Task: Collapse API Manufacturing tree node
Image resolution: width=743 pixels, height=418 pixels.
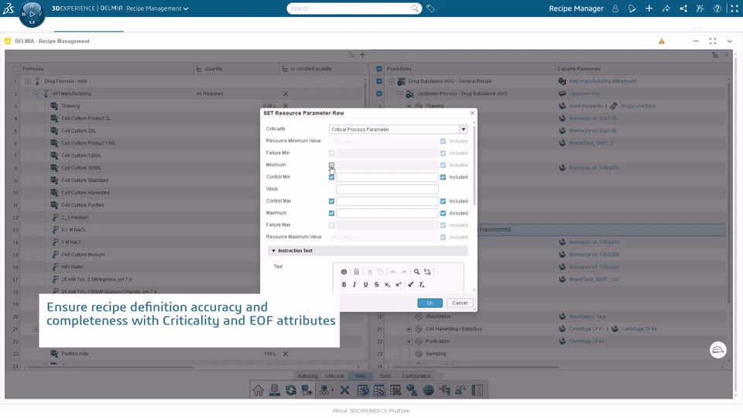Action: [x=36, y=94]
